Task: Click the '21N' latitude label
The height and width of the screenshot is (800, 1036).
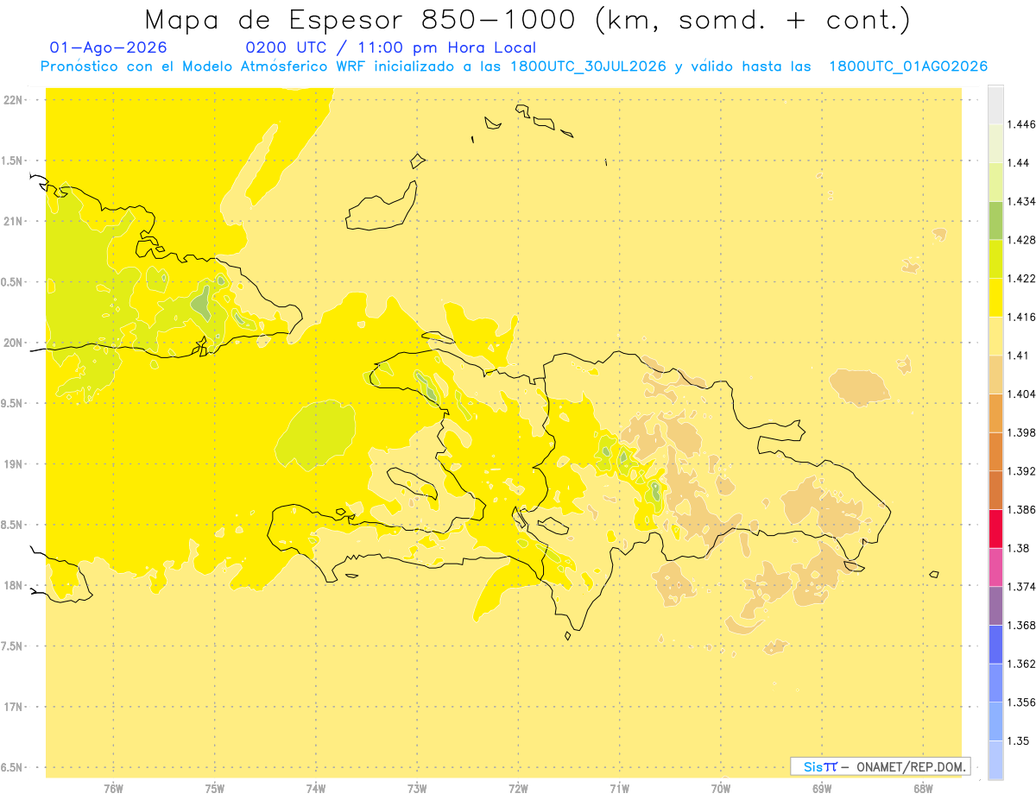Action: 13,221
